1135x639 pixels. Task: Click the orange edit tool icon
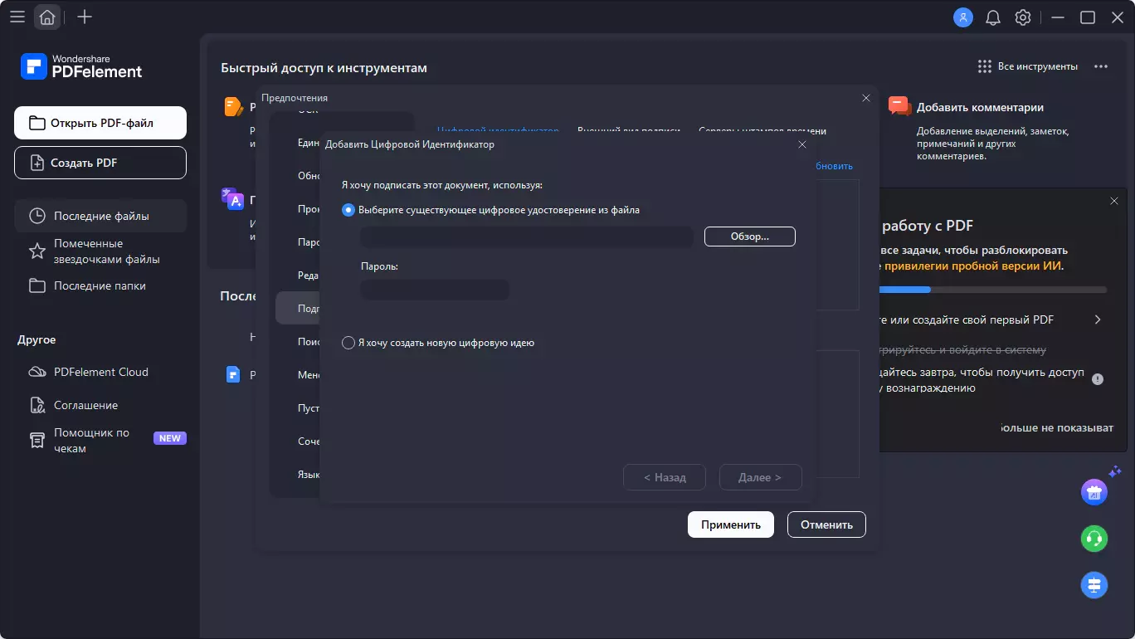pos(233,106)
